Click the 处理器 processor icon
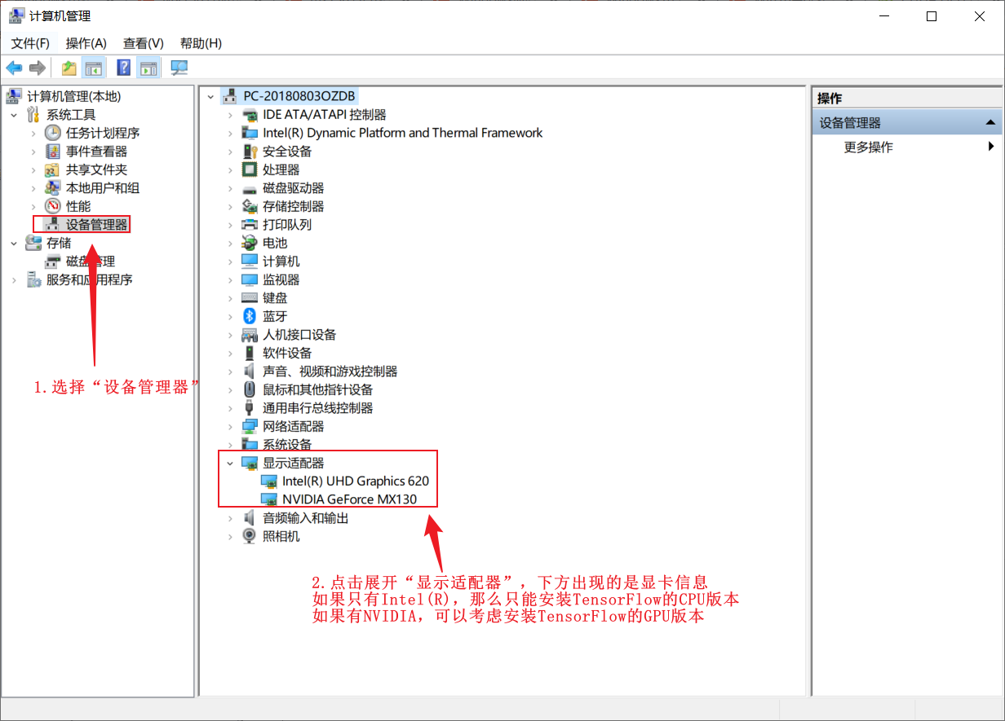This screenshot has width=1005, height=721. (x=250, y=169)
